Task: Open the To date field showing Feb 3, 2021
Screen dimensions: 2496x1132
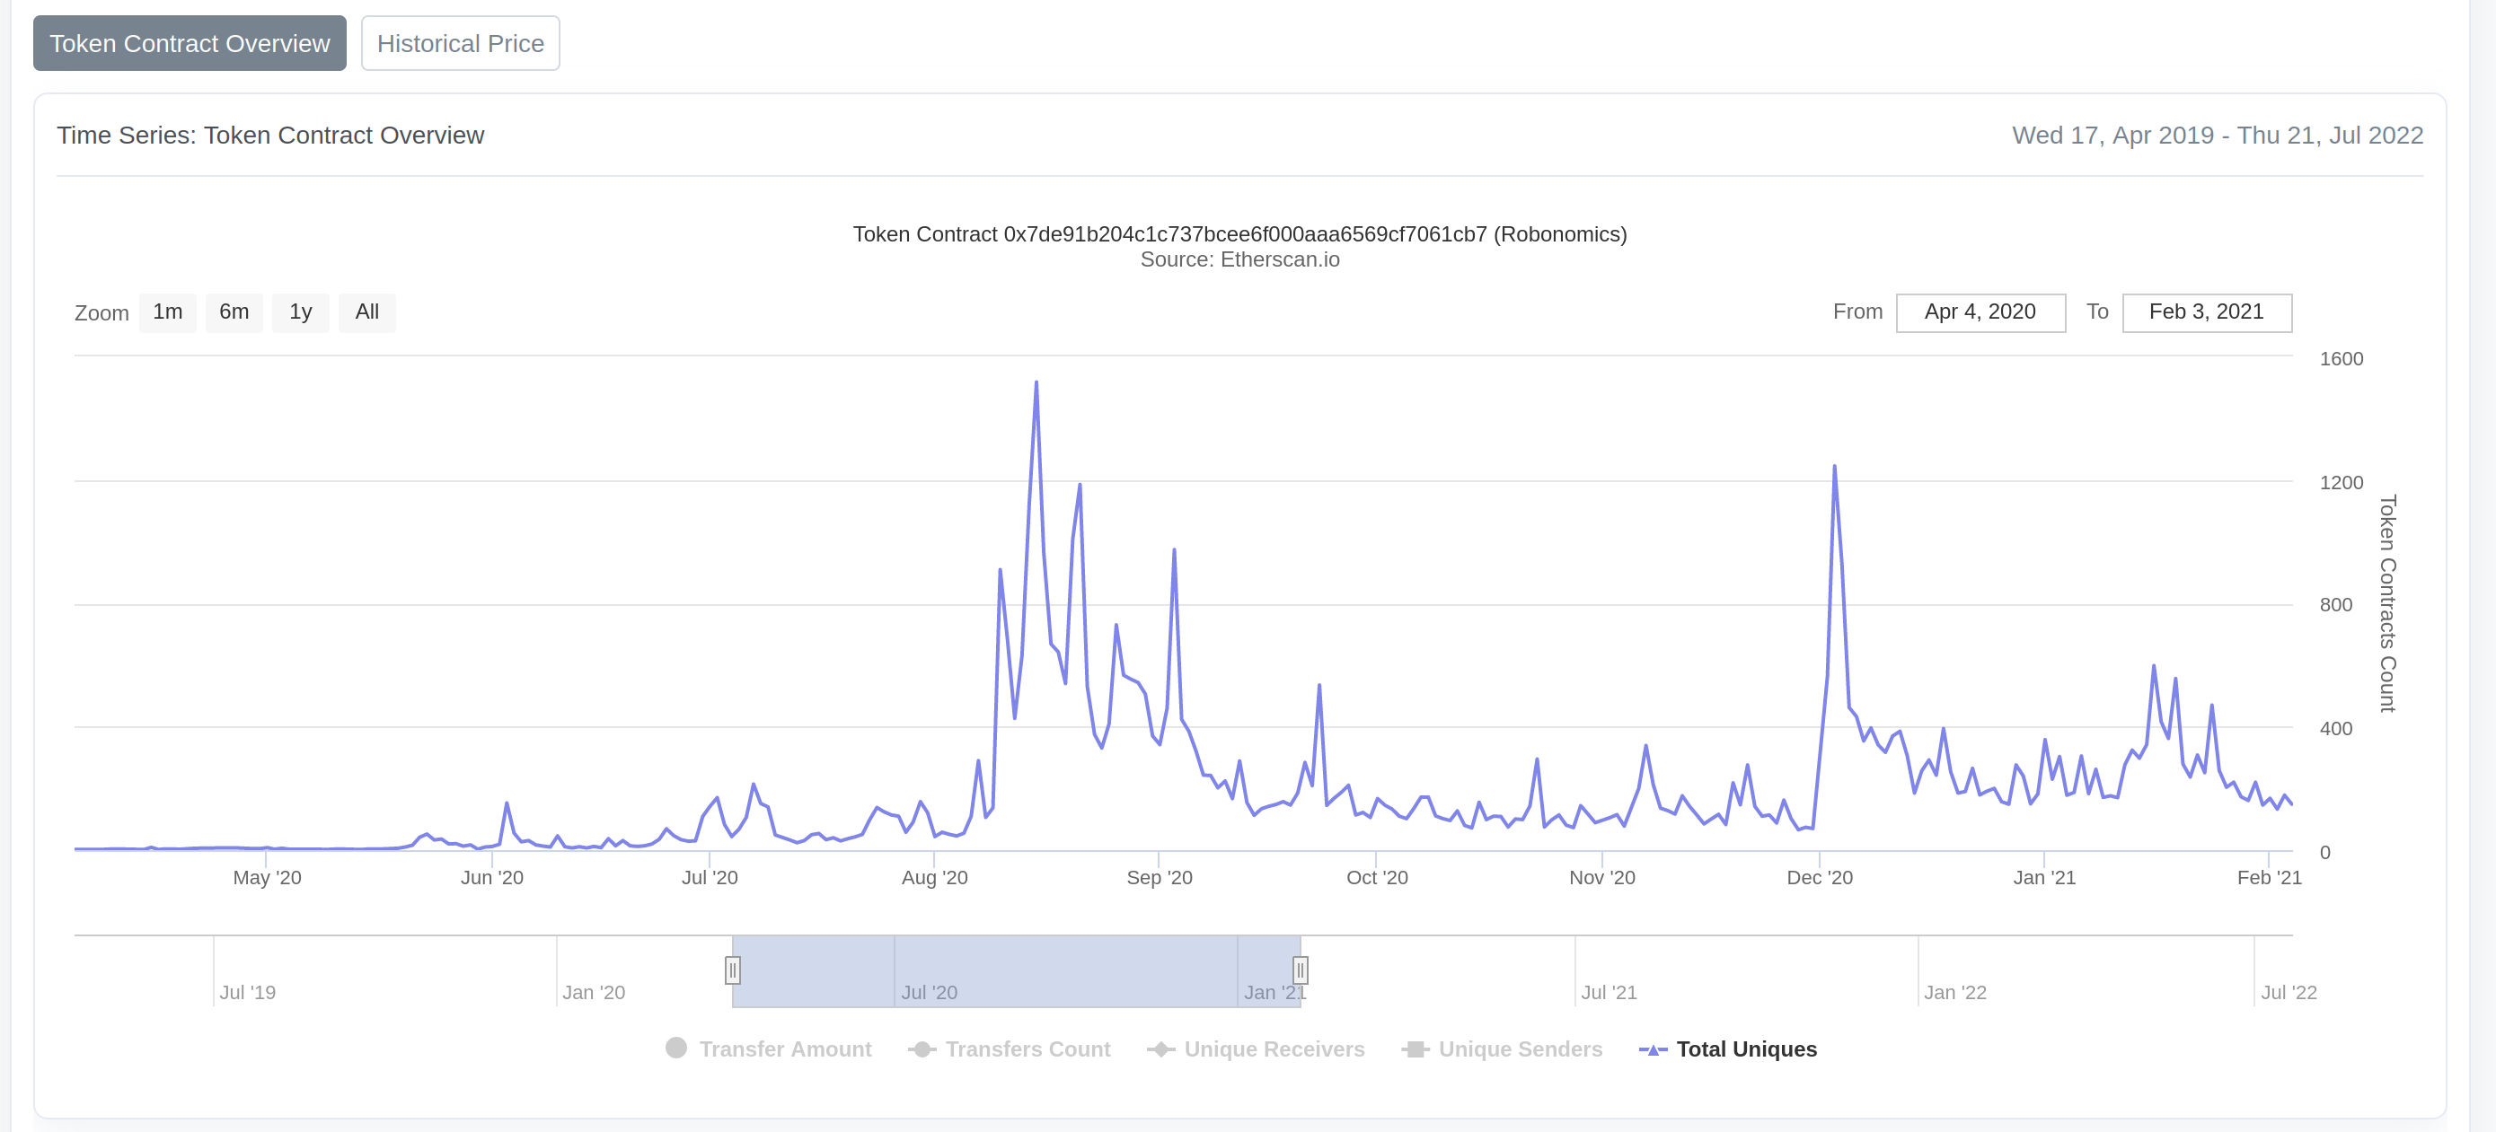Action: click(x=2208, y=312)
